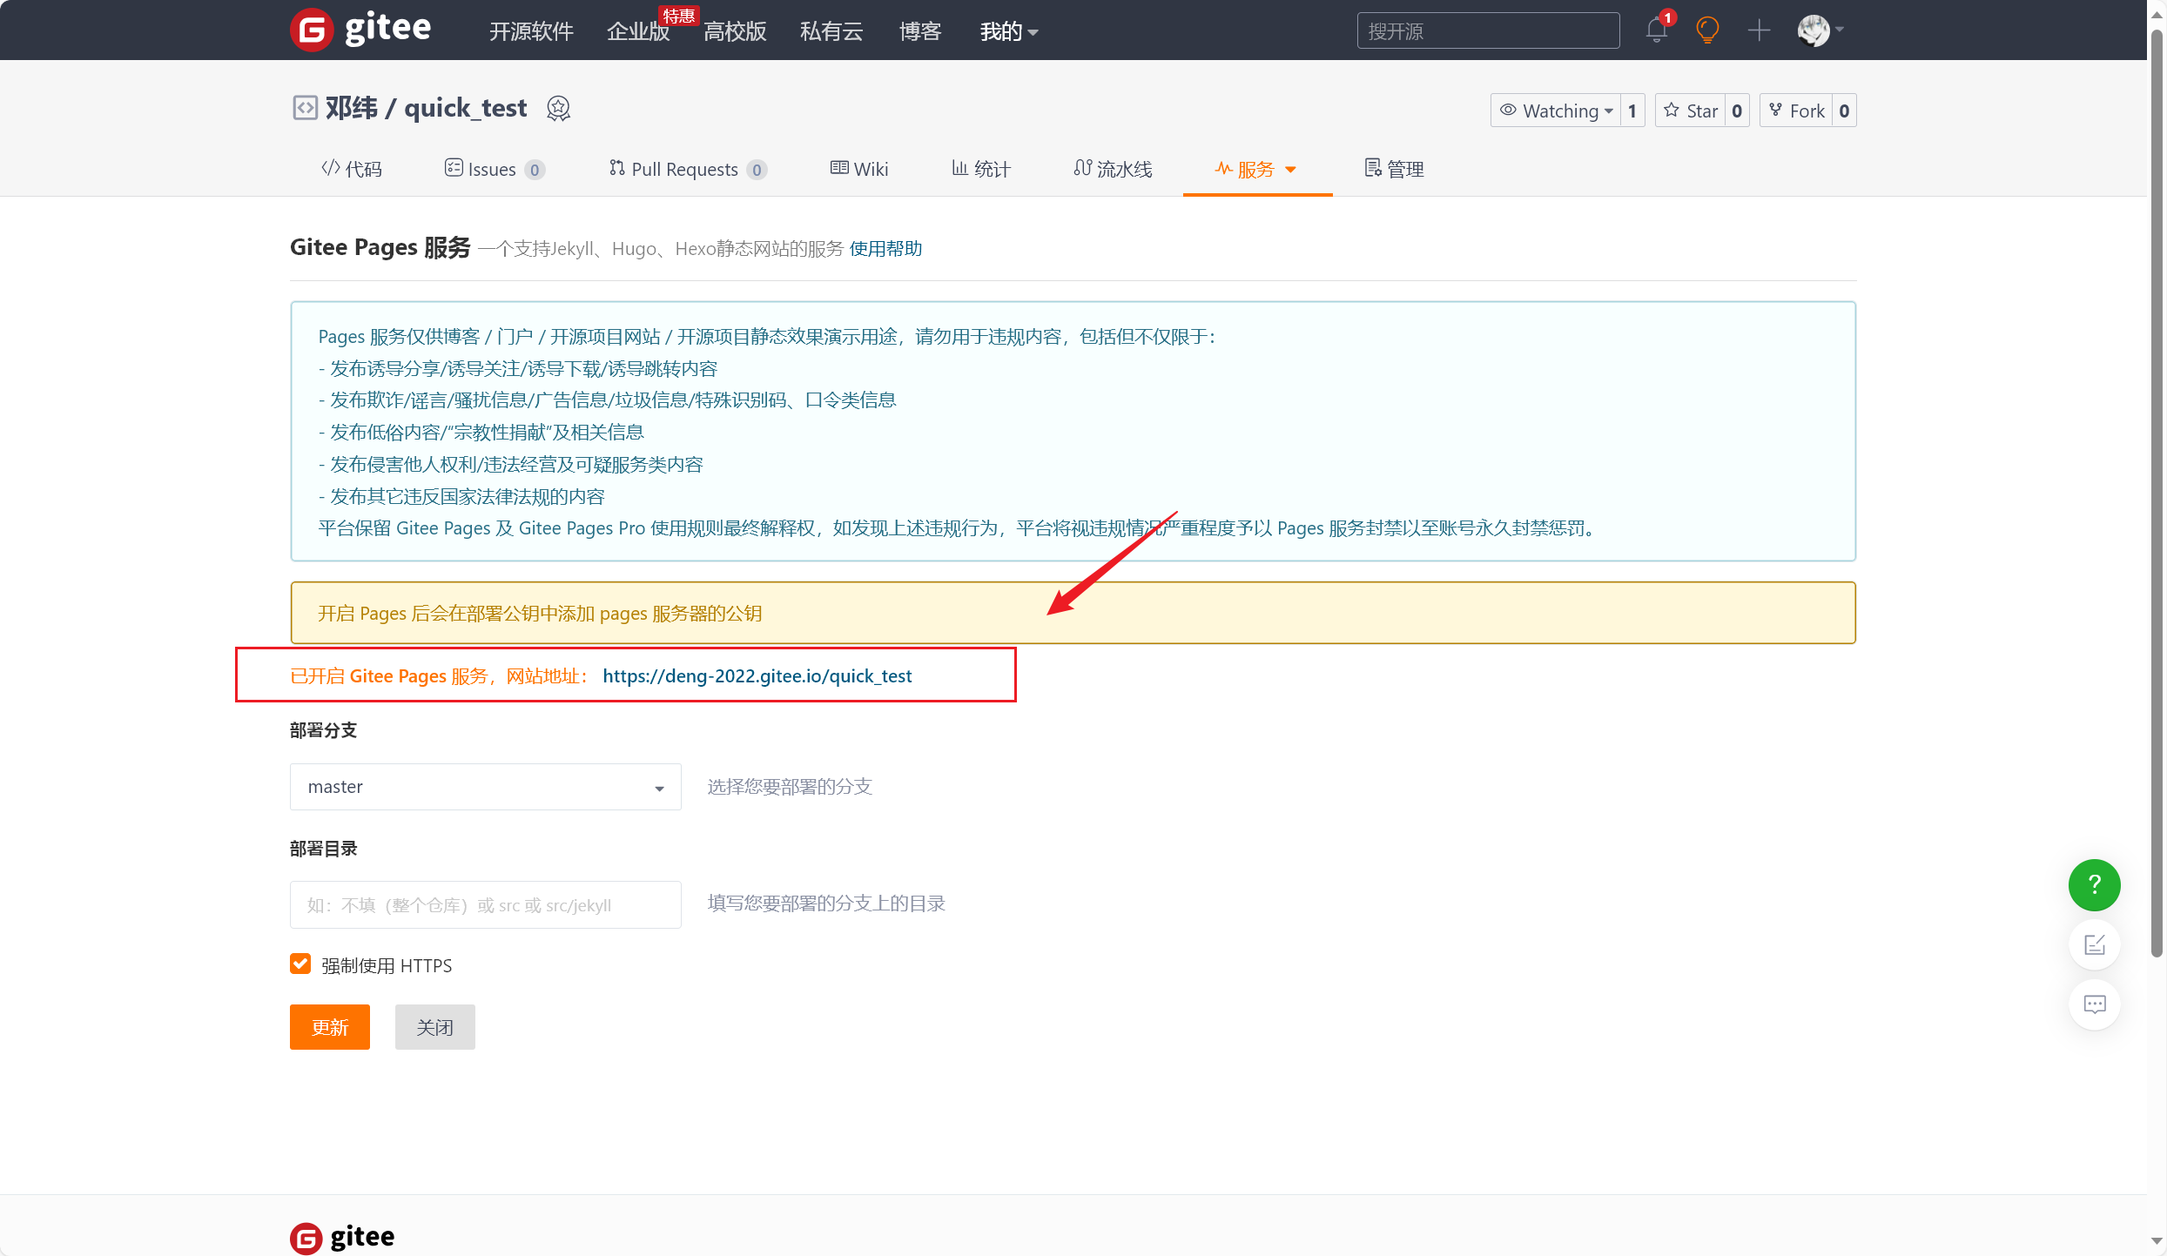The width and height of the screenshot is (2167, 1256).
Task: Focus the 部署目录 directory input field
Action: [485, 905]
